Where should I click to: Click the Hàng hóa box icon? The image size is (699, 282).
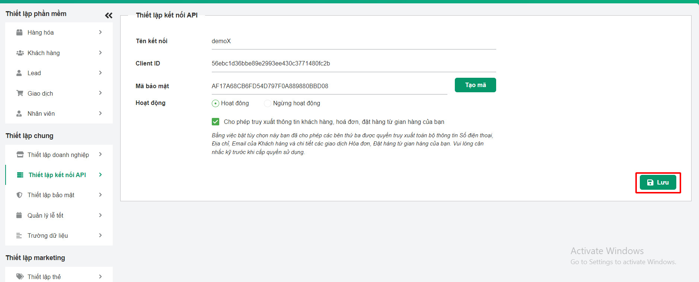pyautogui.click(x=19, y=32)
